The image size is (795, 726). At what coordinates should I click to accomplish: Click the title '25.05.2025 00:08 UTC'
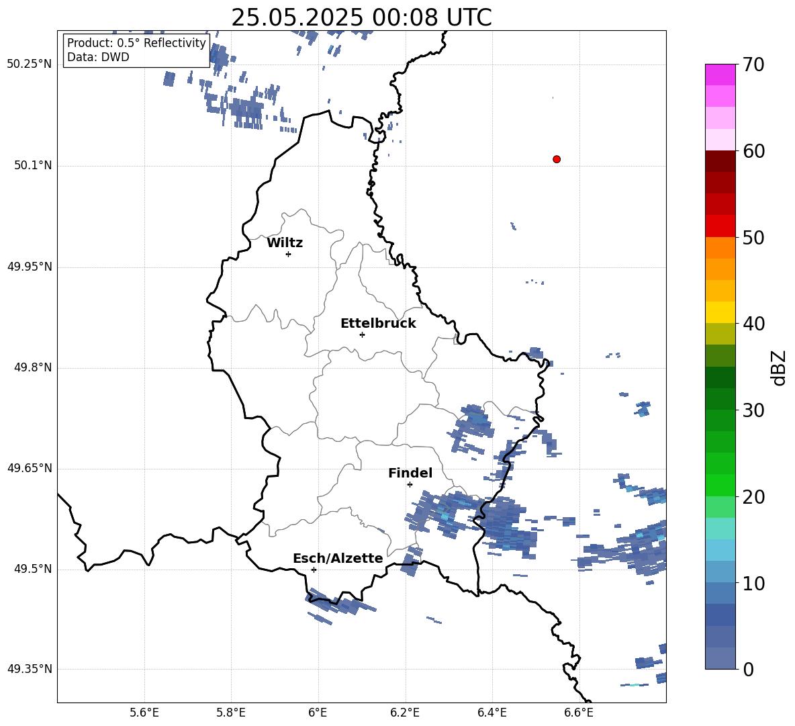[x=361, y=17]
